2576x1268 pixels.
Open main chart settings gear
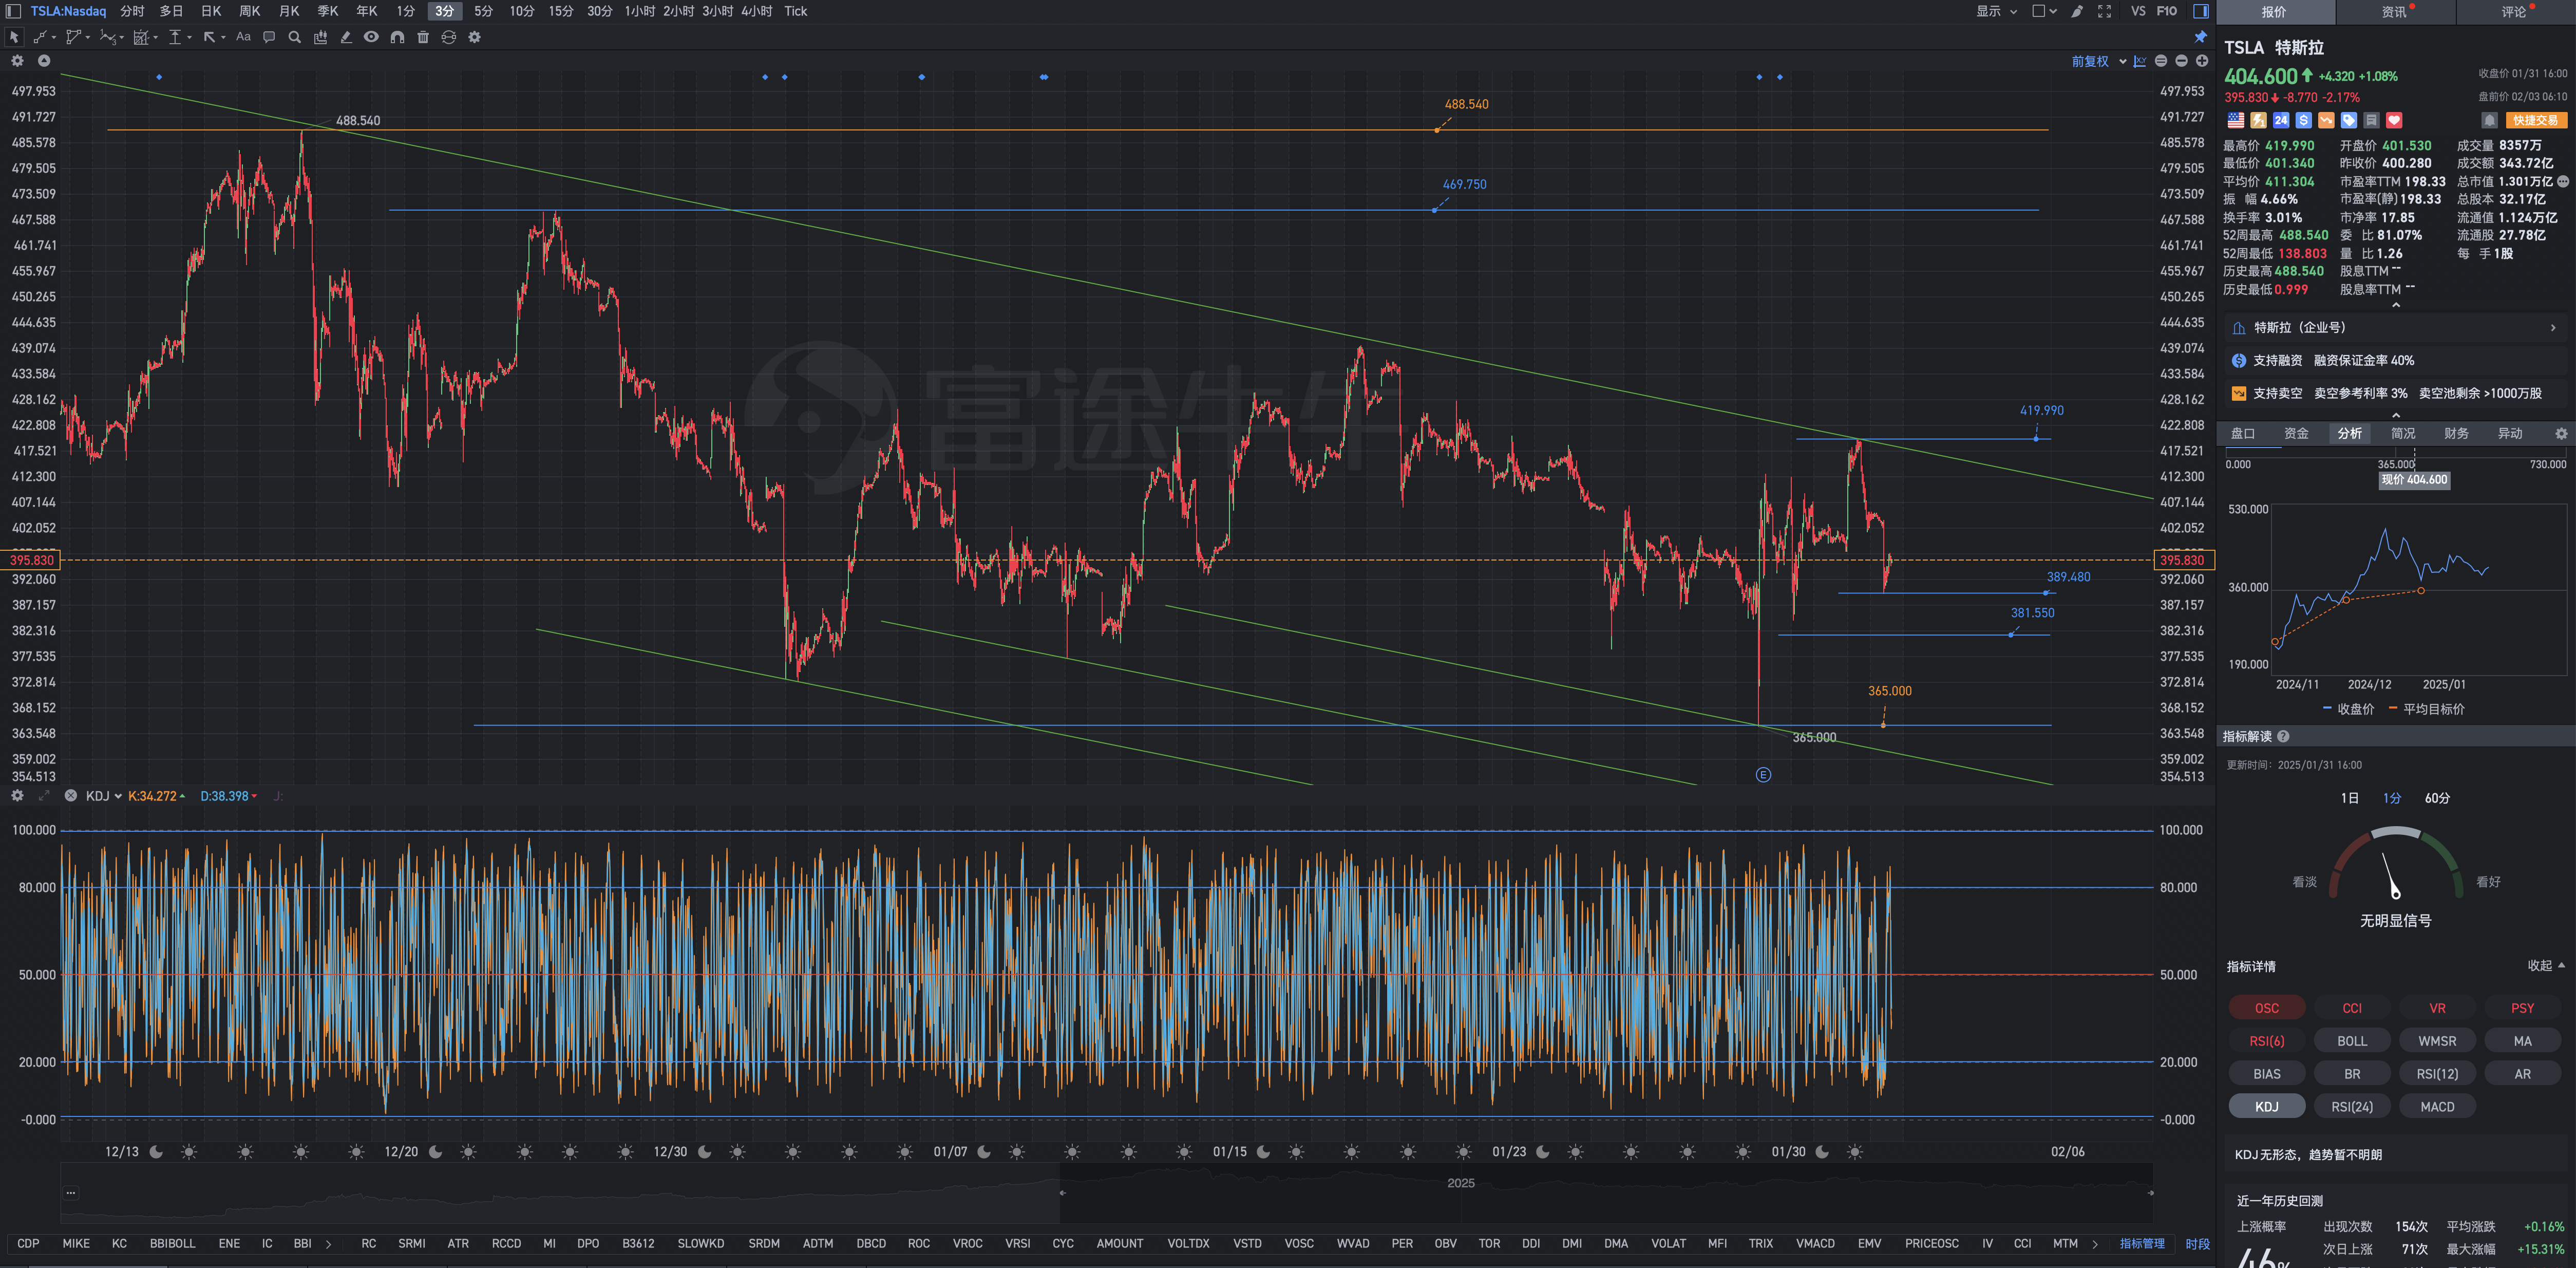(17, 61)
